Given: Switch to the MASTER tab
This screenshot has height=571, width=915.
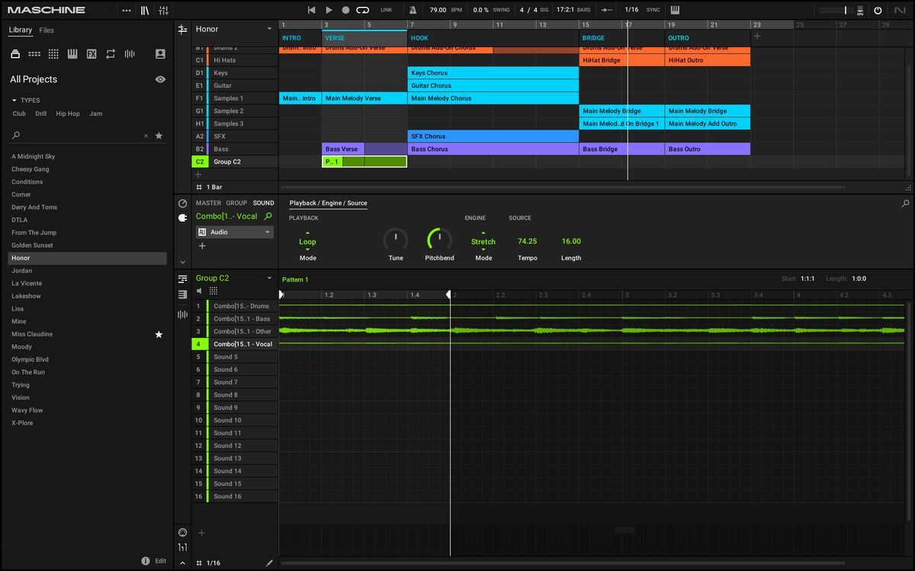Looking at the screenshot, I should click(208, 203).
